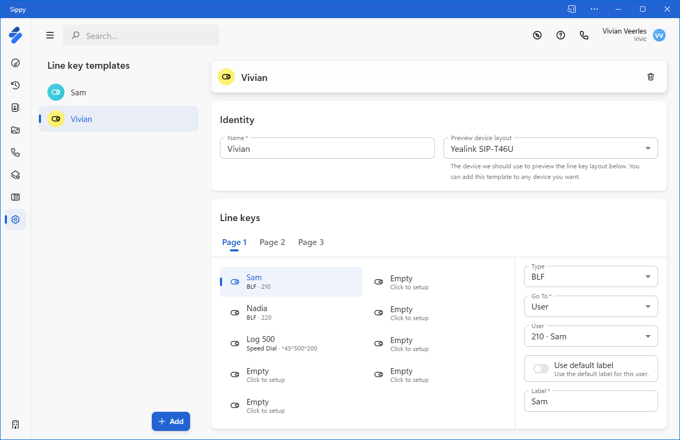Click the Label input field
680x440 pixels.
[x=591, y=402]
